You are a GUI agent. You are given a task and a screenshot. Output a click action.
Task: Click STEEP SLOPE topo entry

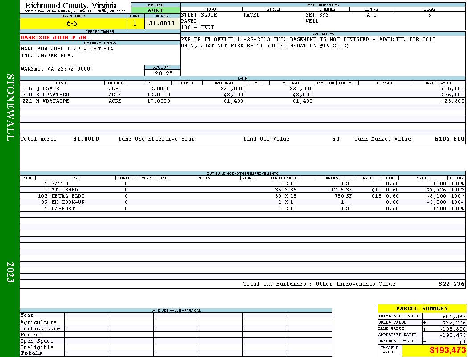199,15
